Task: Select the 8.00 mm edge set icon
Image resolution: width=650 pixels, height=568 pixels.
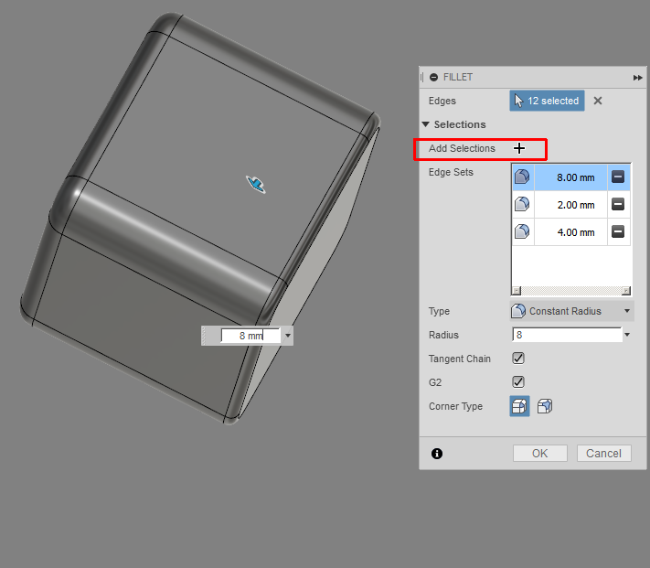Action: [522, 177]
